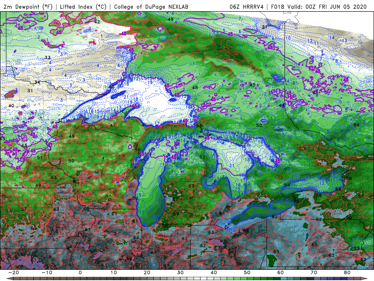The width and height of the screenshot is (374, 281).
Task: Click the dewpoint value '34' on map
Action: click(37, 82)
